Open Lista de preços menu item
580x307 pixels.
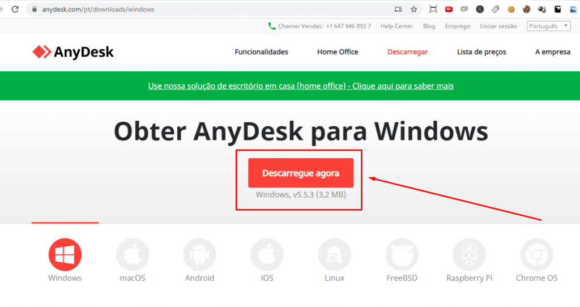pos(481,52)
